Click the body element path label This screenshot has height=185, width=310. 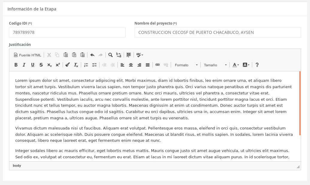(x=17, y=166)
